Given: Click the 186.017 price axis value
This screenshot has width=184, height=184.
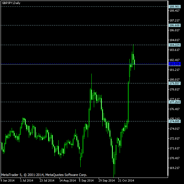Looking at the screenshot, I should pyautogui.click(x=174, y=30).
